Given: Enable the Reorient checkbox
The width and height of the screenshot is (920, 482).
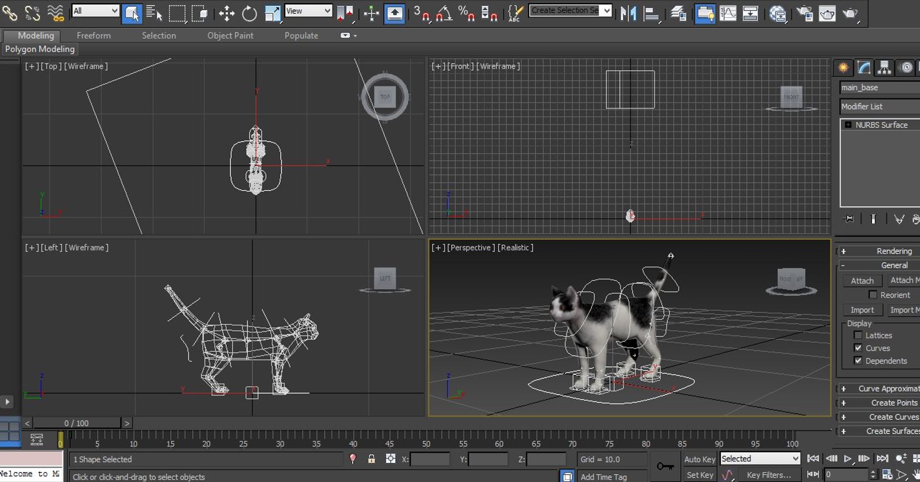Looking at the screenshot, I should 873,295.
